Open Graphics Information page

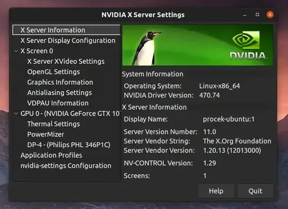click(x=60, y=82)
